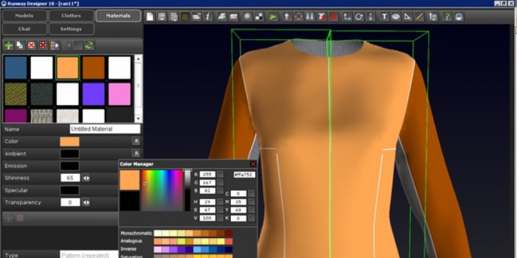Image resolution: width=517 pixels, height=258 pixels.
Task: Click the red dotted selection icon in materials toolbar
Action: [43, 45]
